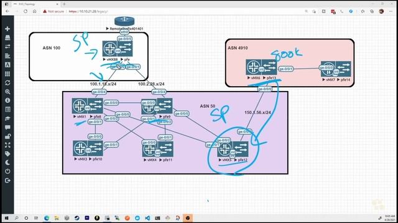Open the chat bubble sidebar icon
The height and width of the screenshot is (223, 398).
pos(7,127)
